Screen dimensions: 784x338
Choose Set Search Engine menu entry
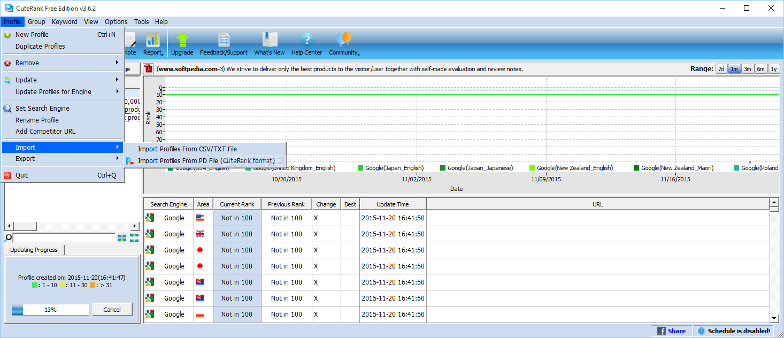click(63, 108)
